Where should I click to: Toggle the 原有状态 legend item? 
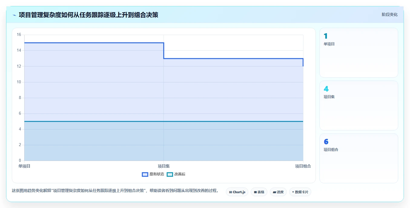click(153, 174)
